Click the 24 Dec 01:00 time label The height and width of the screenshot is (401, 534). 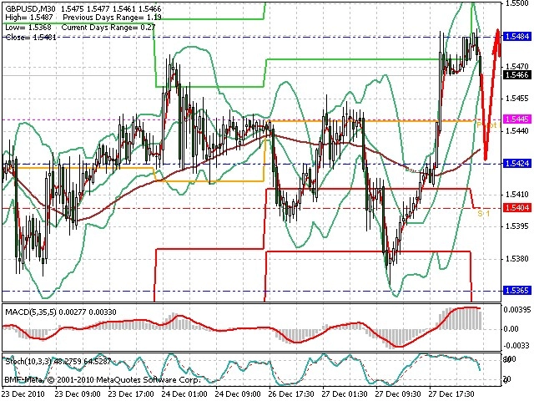(184, 394)
